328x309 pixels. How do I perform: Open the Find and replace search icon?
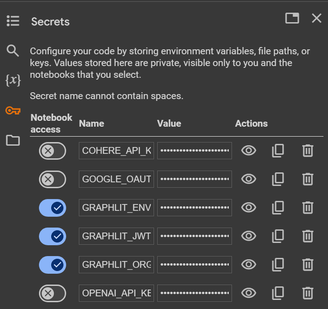13,50
